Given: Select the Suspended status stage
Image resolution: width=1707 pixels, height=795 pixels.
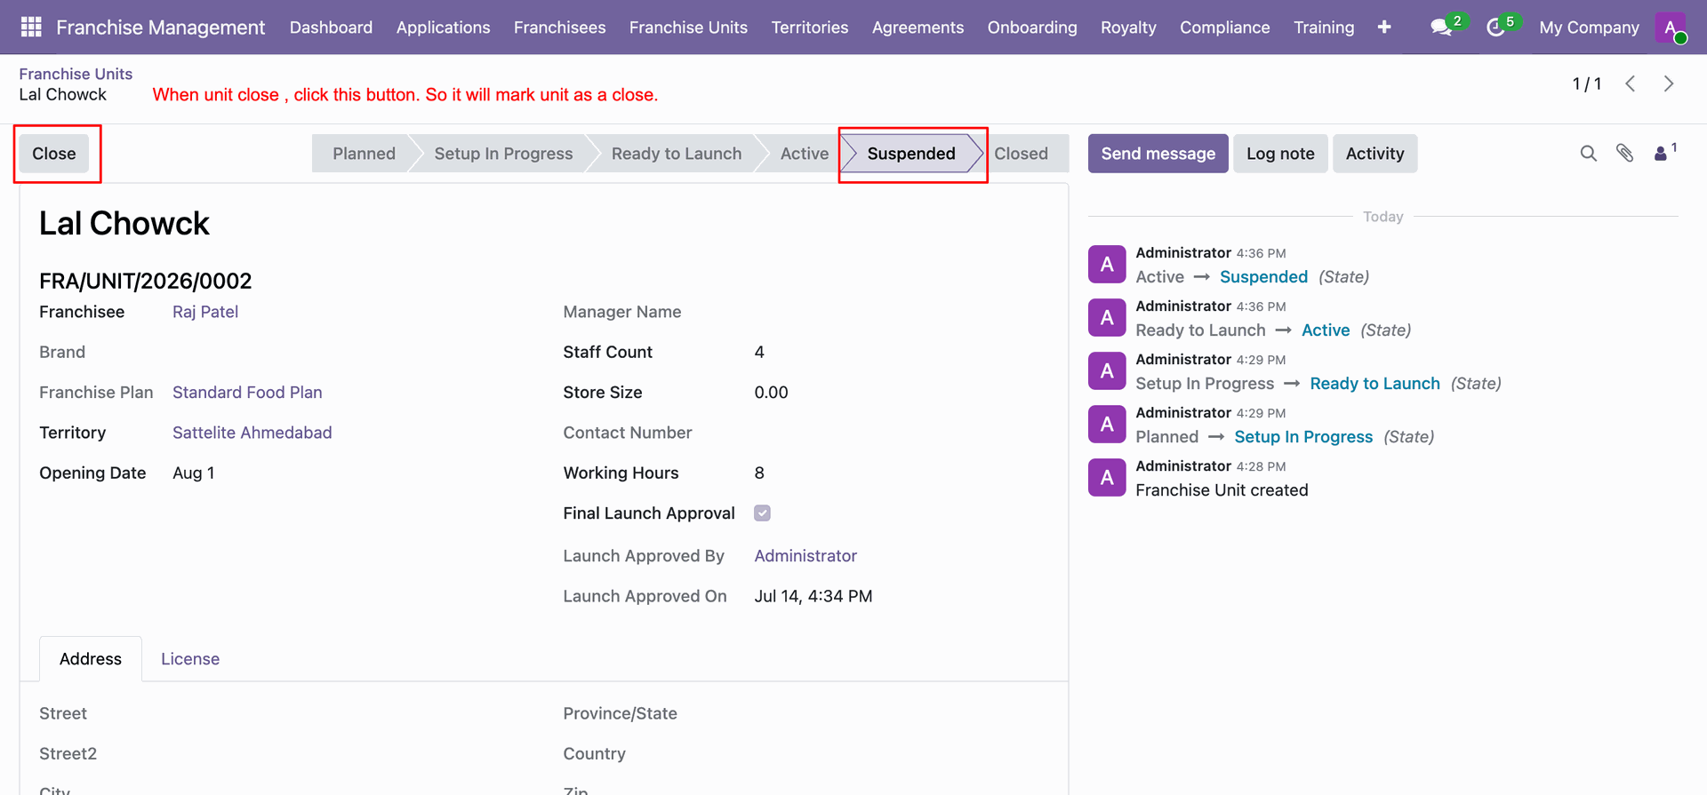Looking at the screenshot, I should tap(911, 154).
